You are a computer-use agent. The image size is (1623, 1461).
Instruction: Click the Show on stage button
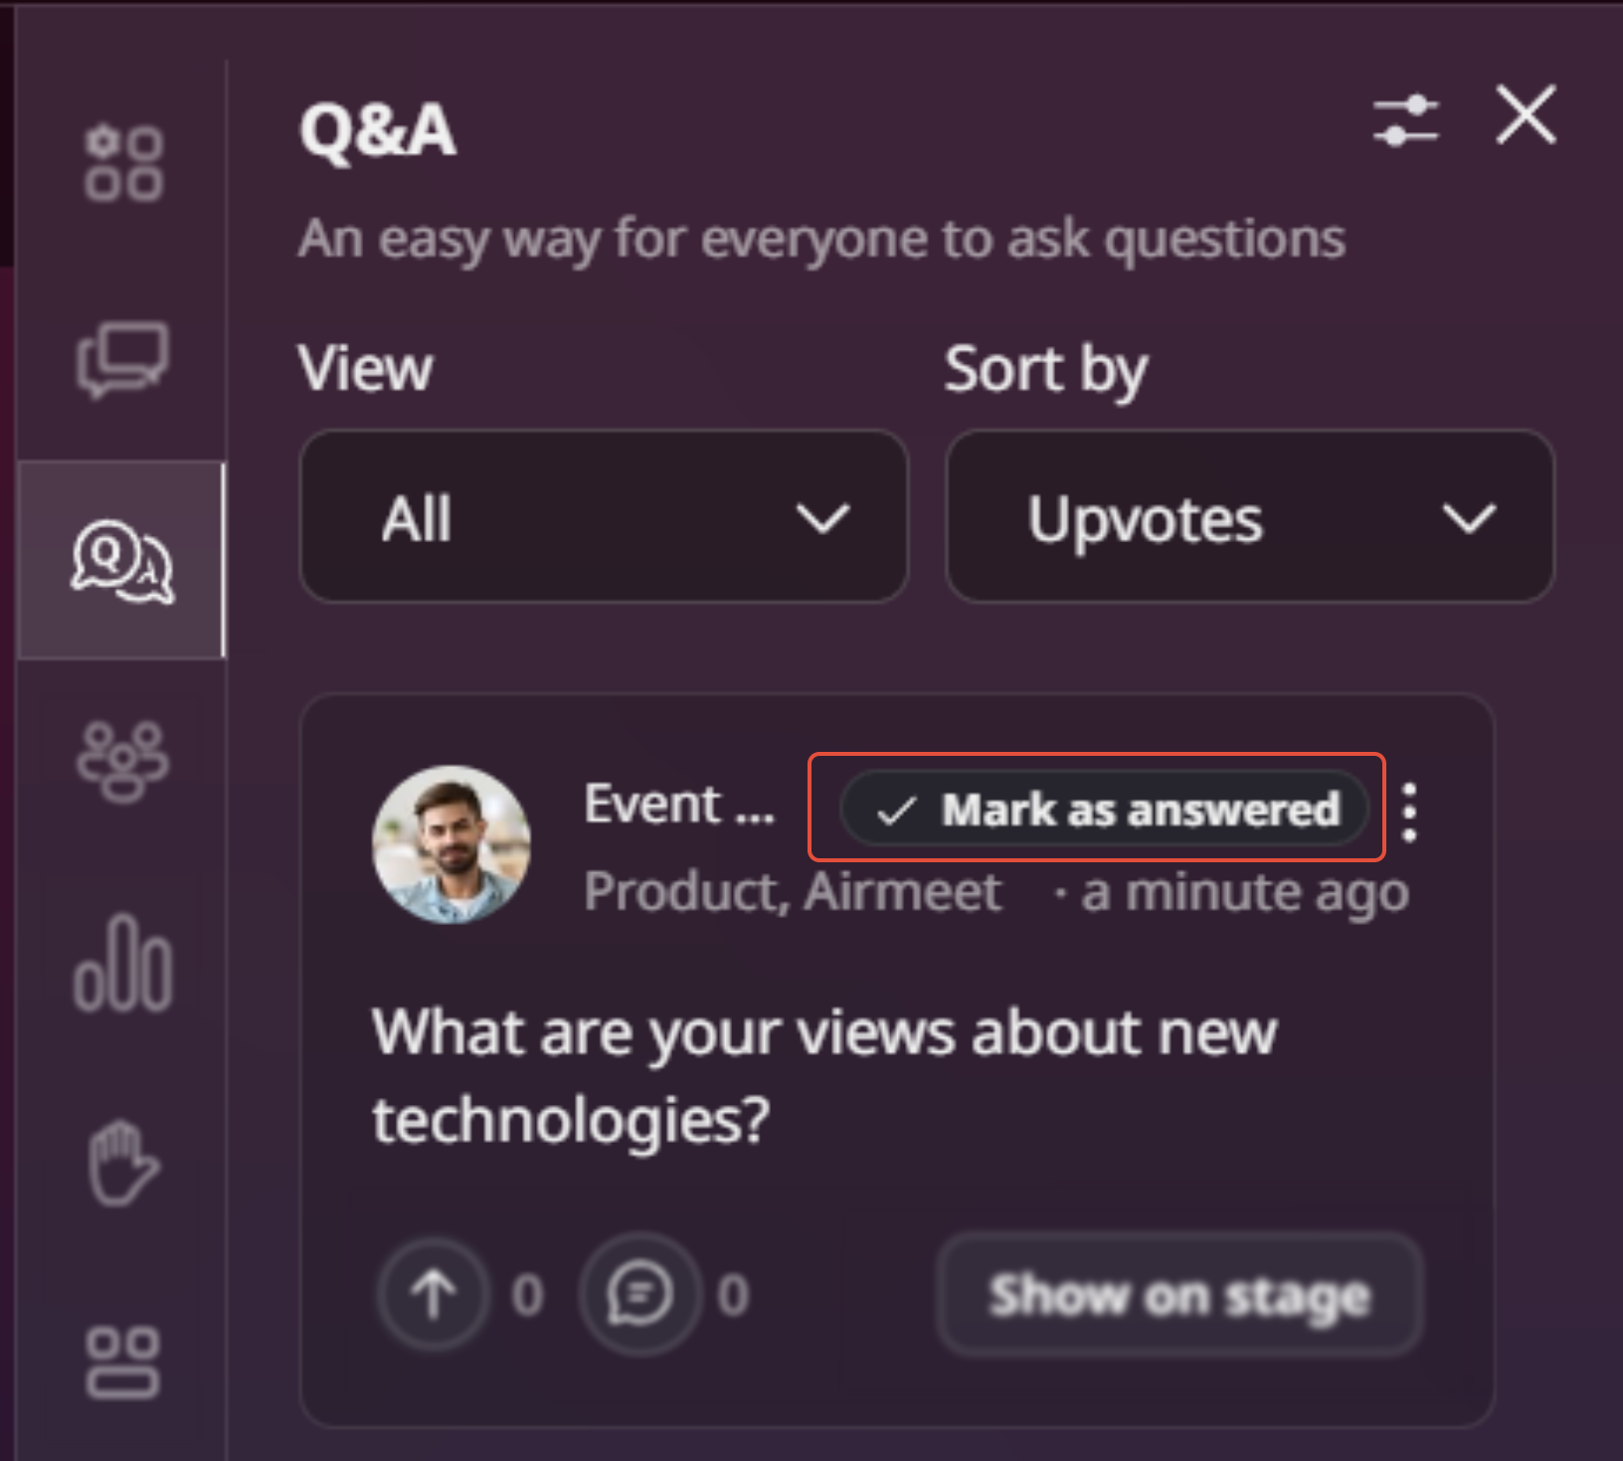[x=1179, y=1295]
